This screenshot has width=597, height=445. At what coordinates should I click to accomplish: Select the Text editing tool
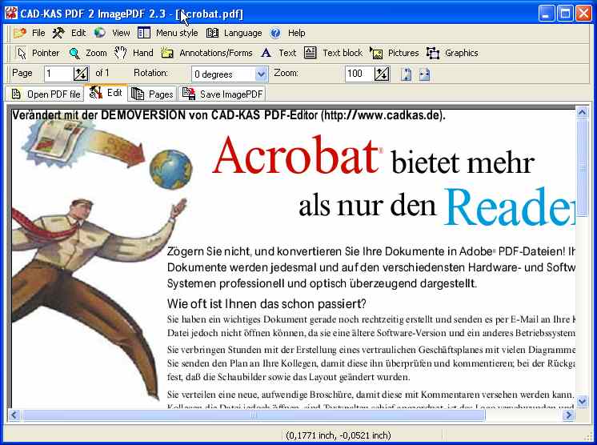278,53
